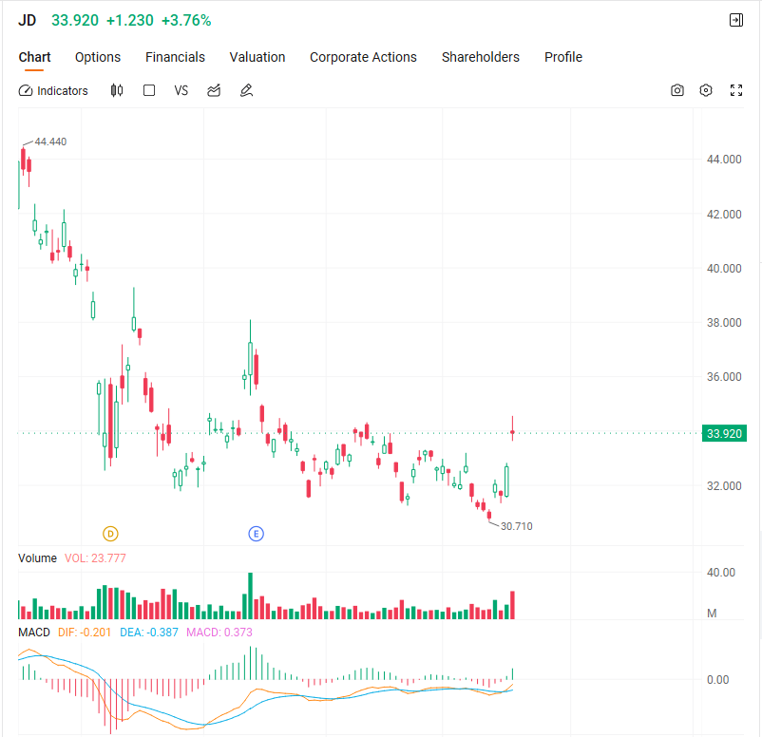Click the 44.000 axis label
762x737 pixels.
[724, 160]
